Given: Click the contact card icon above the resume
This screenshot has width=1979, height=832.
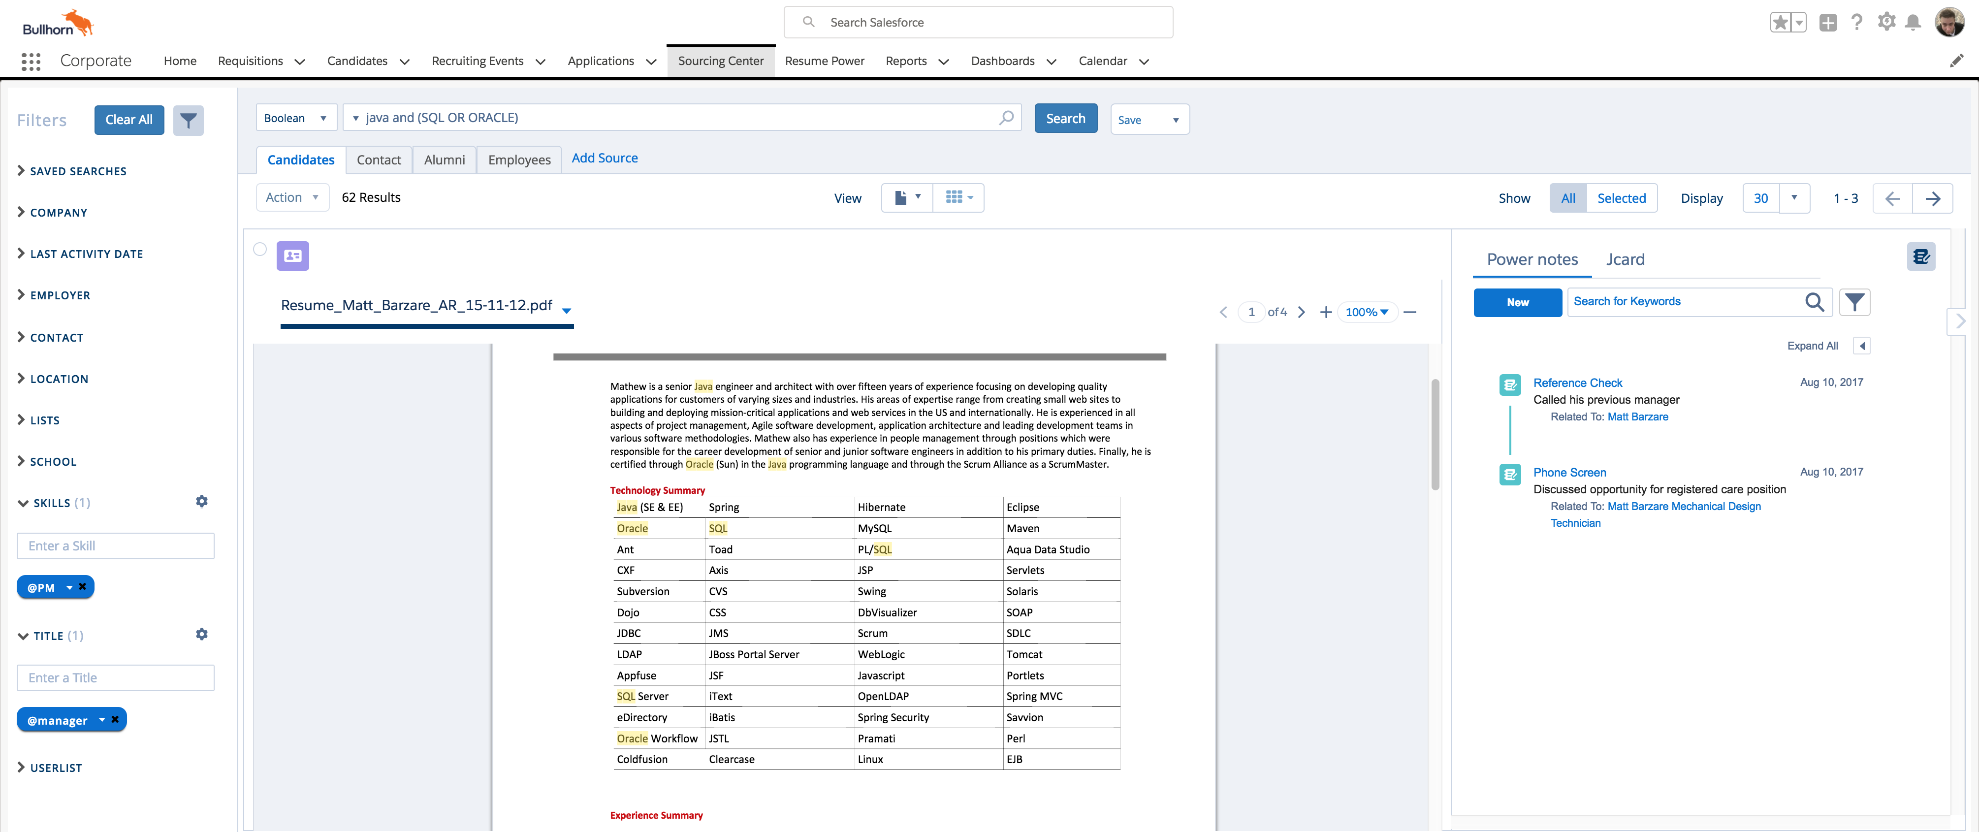Looking at the screenshot, I should tap(293, 256).
